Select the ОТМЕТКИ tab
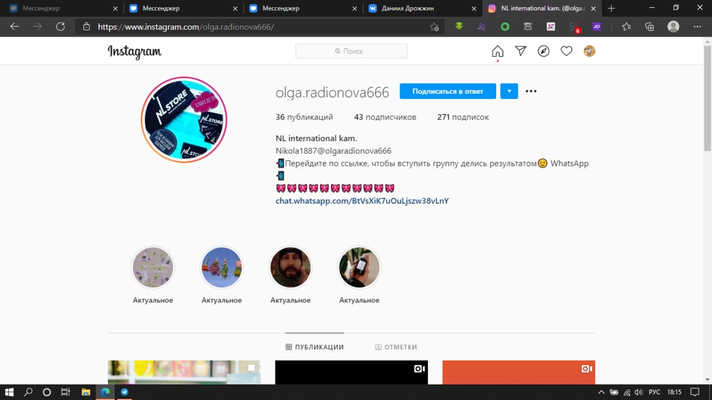 pyautogui.click(x=396, y=347)
